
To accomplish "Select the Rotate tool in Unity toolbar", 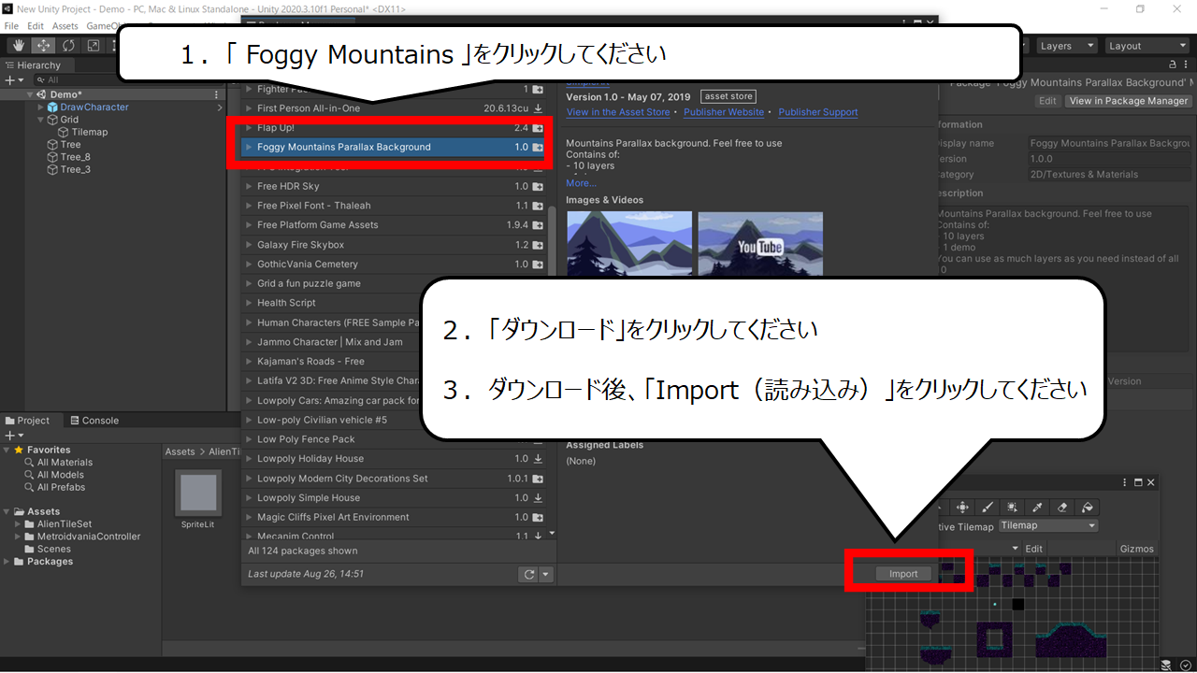I will point(68,45).
